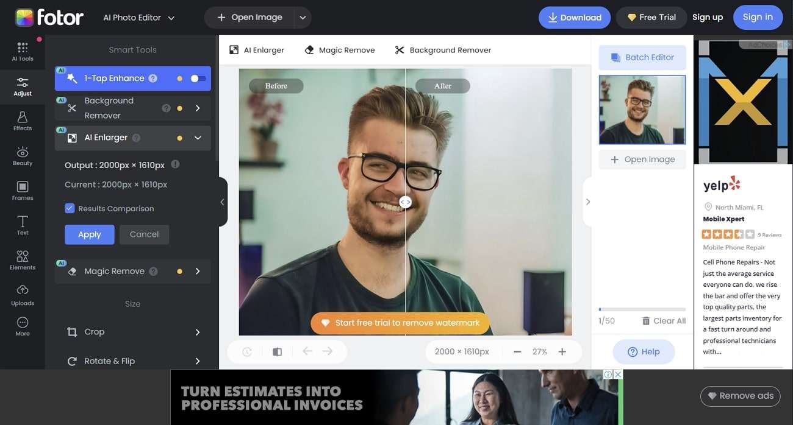Click the zoom out minus icon

(x=517, y=352)
